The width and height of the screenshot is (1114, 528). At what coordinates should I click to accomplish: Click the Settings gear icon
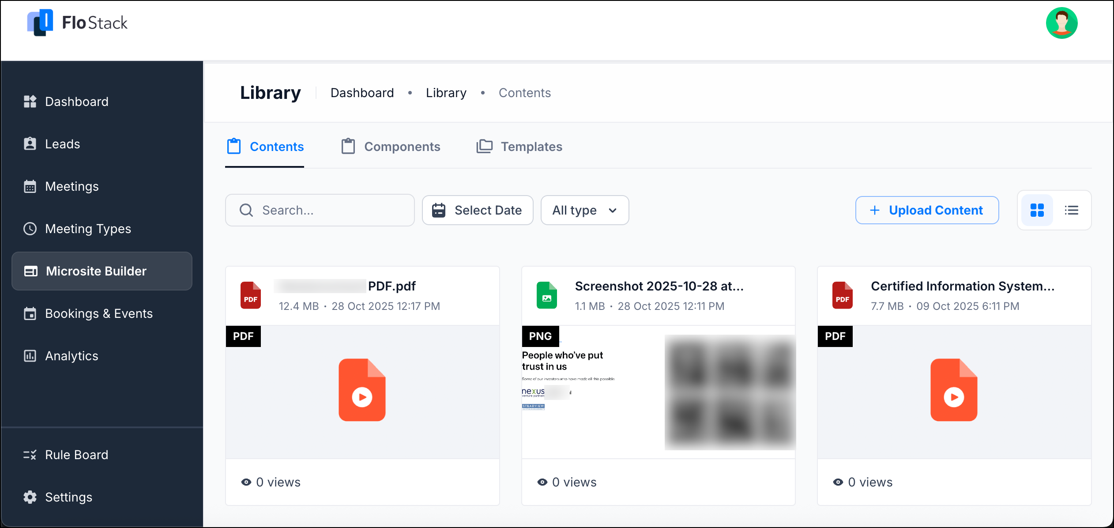click(30, 497)
